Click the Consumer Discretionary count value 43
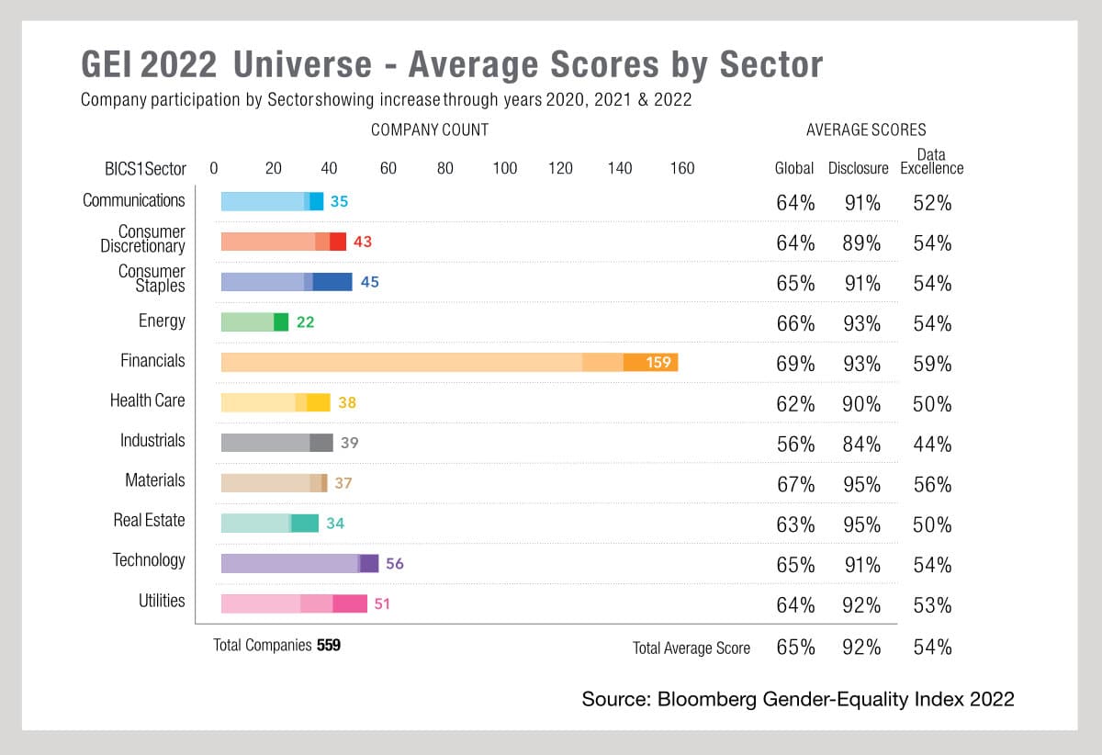Image resolution: width=1102 pixels, height=755 pixels. pyautogui.click(x=362, y=242)
